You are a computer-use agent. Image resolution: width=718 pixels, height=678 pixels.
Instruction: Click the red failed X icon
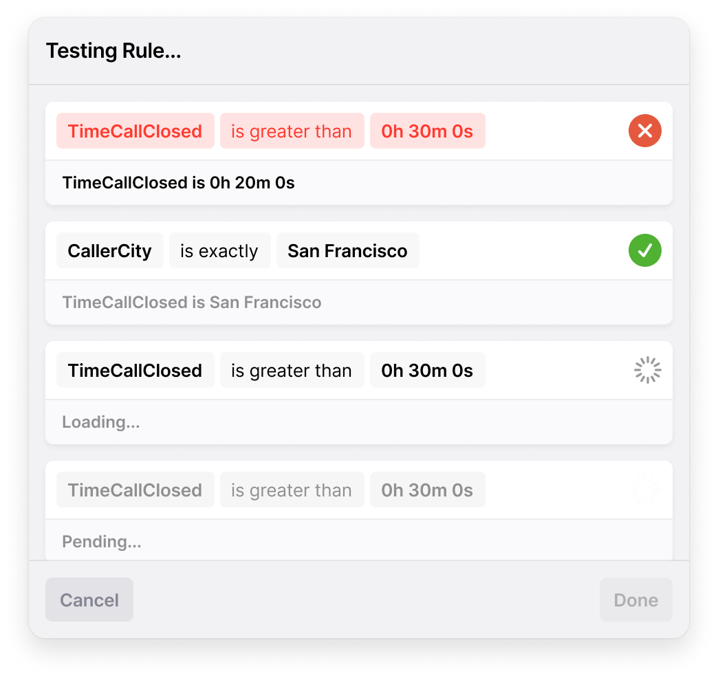644,131
